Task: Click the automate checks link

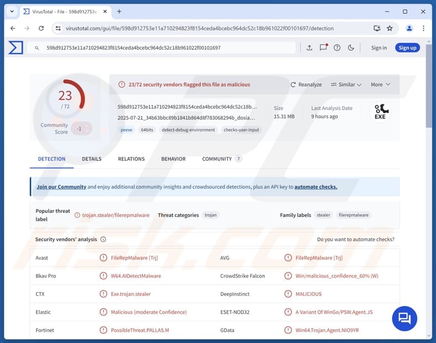Action: (316, 187)
